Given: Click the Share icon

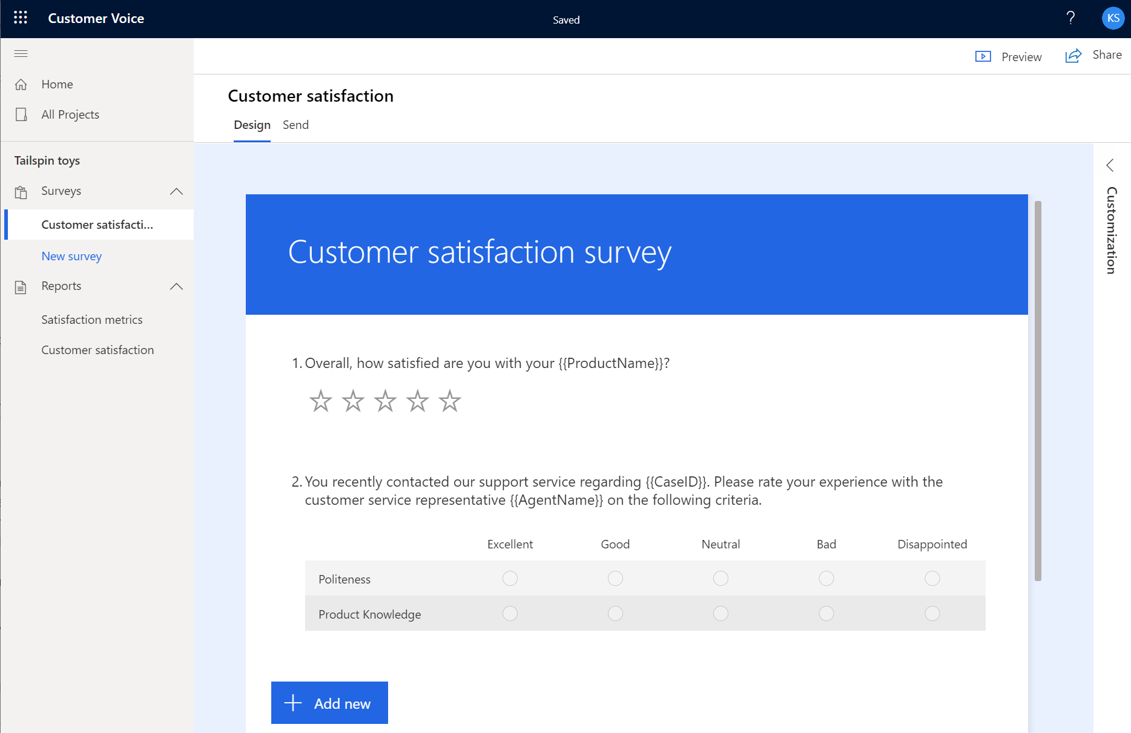Looking at the screenshot, I should pyautogui.click(x=1073, y=55).
